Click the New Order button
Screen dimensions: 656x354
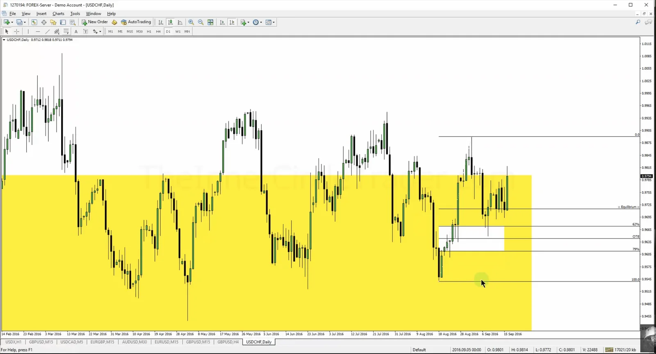94,22
